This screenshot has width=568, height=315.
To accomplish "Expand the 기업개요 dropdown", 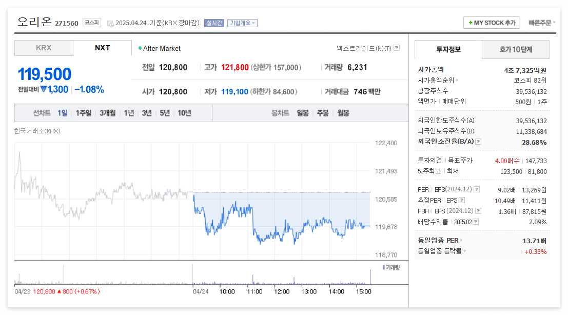I will coord(242,23).
